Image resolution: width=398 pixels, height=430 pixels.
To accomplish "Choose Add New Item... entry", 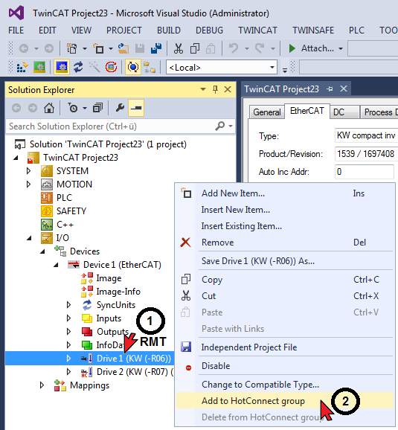I will [x=285, y=193].
